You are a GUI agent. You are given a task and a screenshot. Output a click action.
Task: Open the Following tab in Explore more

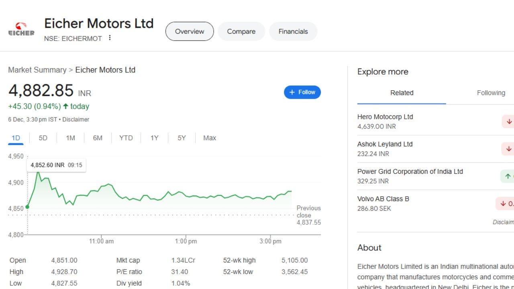491,93
